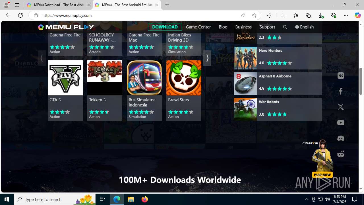
Task: Add this page to favorites star
Action: tap(254, 15)
